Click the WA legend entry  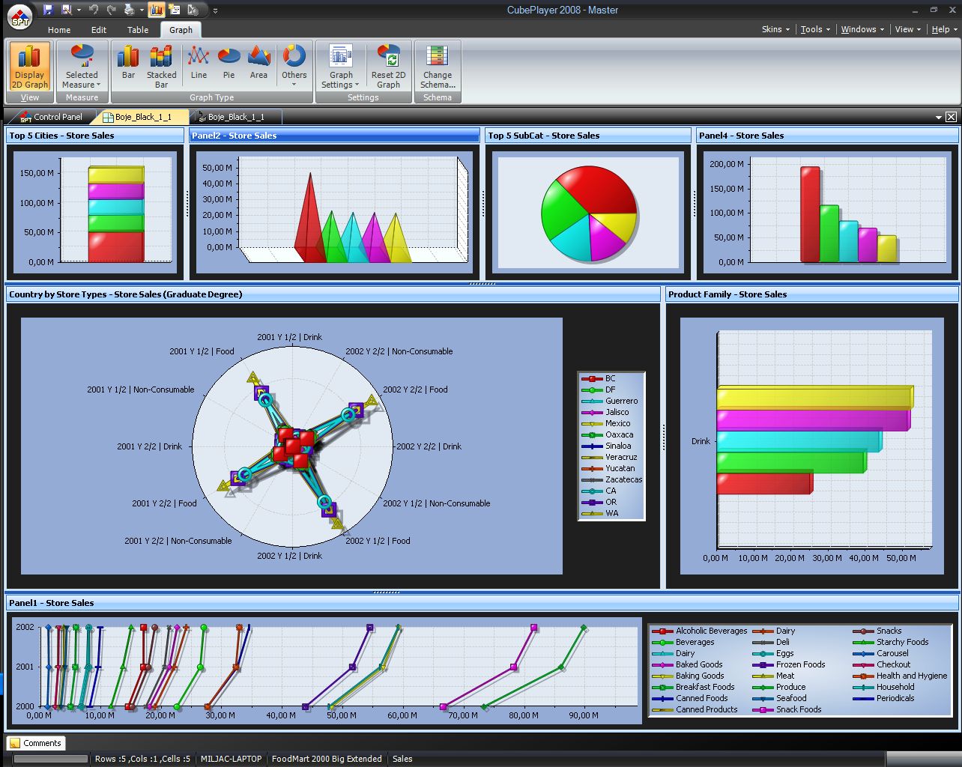click(x=600, y=513)
